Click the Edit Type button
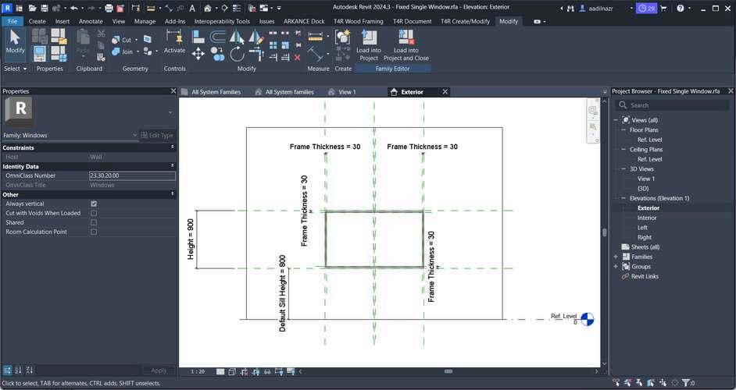 click(x=157, y=135)
